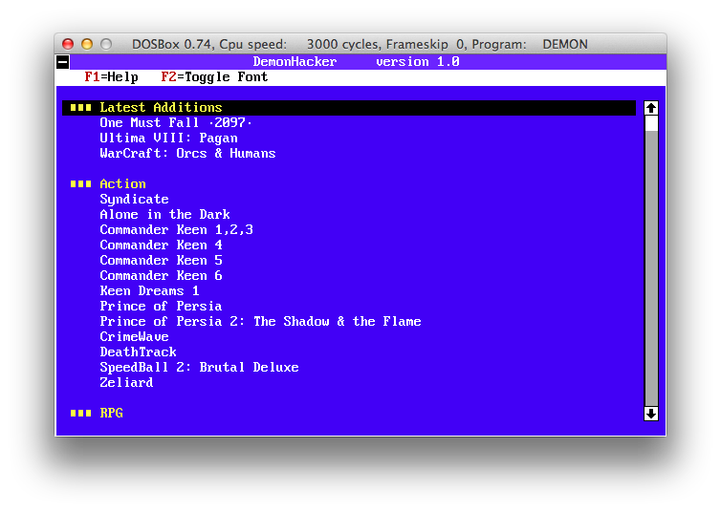Click the scrollbar thumb handle
Viewport: 721px width, 512px height.
(x=650, y=123)
